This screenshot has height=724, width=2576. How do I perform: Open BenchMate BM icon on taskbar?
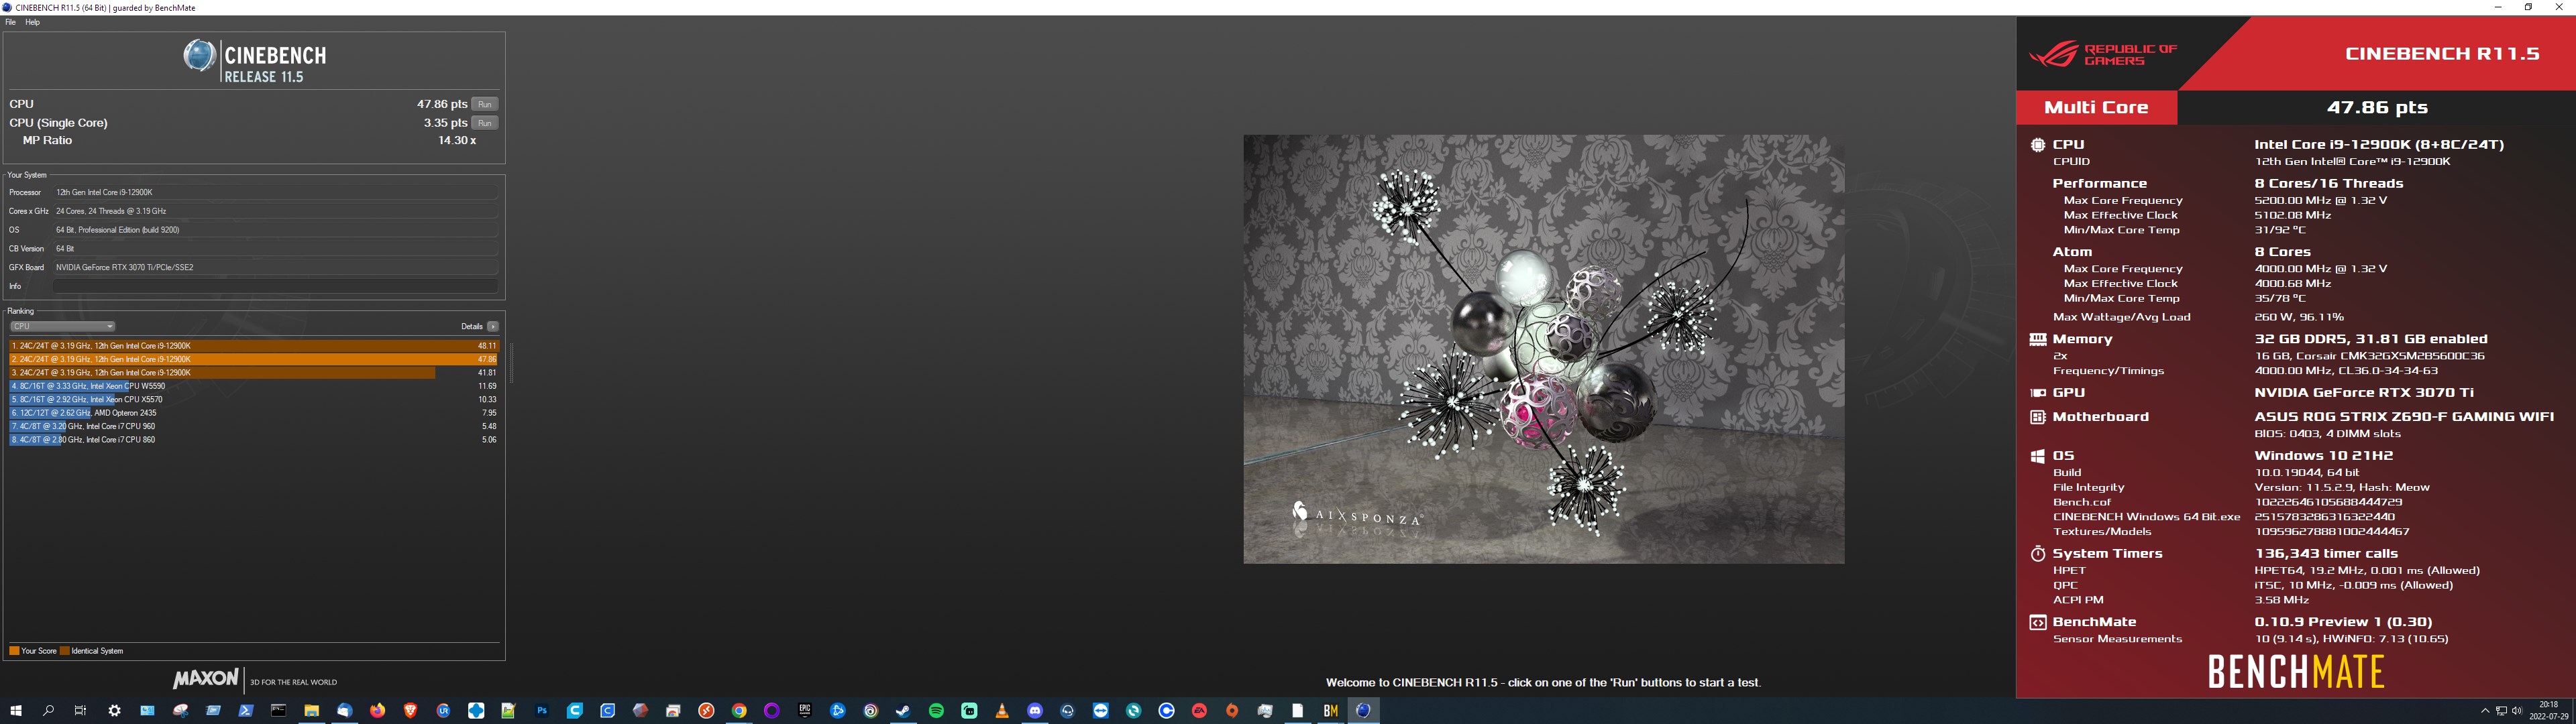coord(1330,711)
